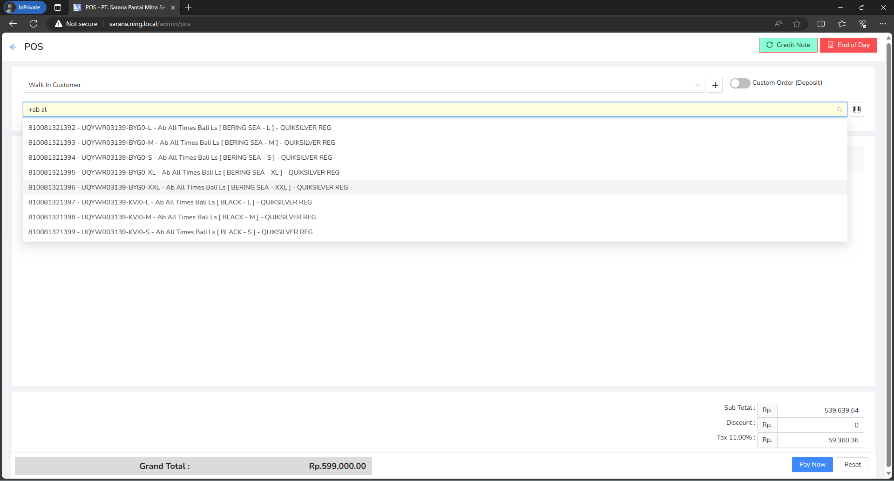Viewport: 894px width, 481px height.
Task: Close the POS browser tab
Action: point(173,7)
